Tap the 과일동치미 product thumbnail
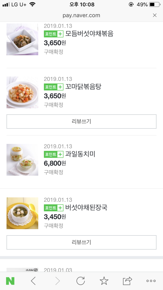The height and width of the screenshot is (290, 163). pos(22,160)
